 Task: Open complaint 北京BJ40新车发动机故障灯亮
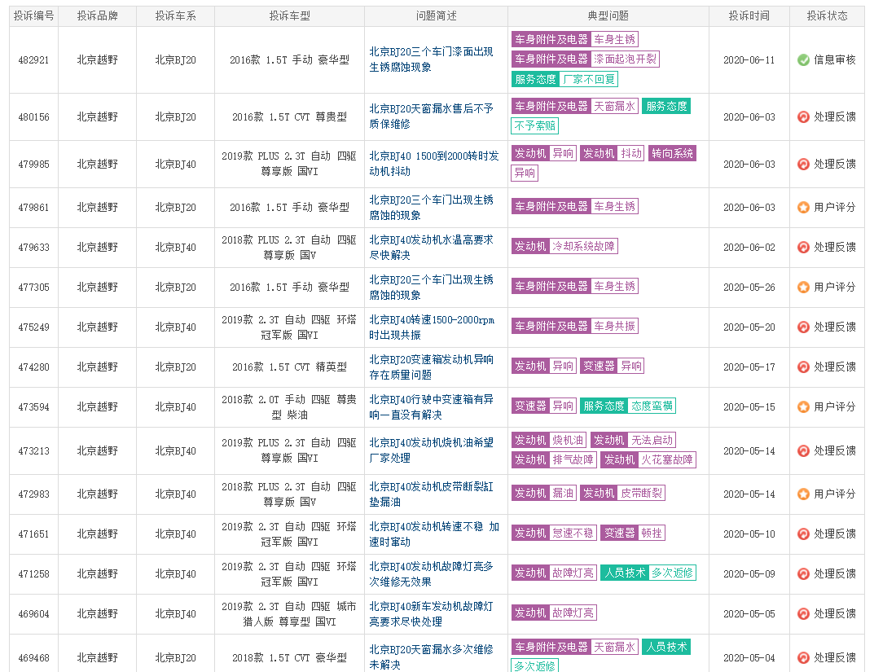(431, 614)
